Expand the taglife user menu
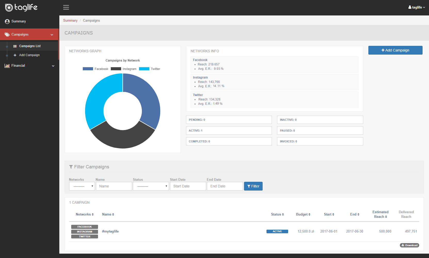This screenshot has height=258, width=429. pyautogui.click(x=416, y=7)
